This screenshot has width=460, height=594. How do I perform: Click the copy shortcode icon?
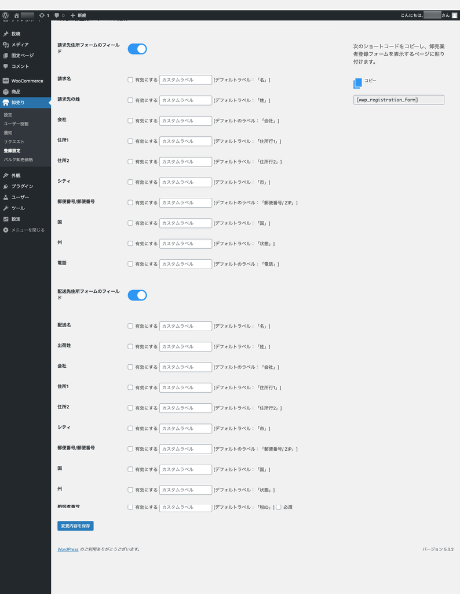click(357, 84)
